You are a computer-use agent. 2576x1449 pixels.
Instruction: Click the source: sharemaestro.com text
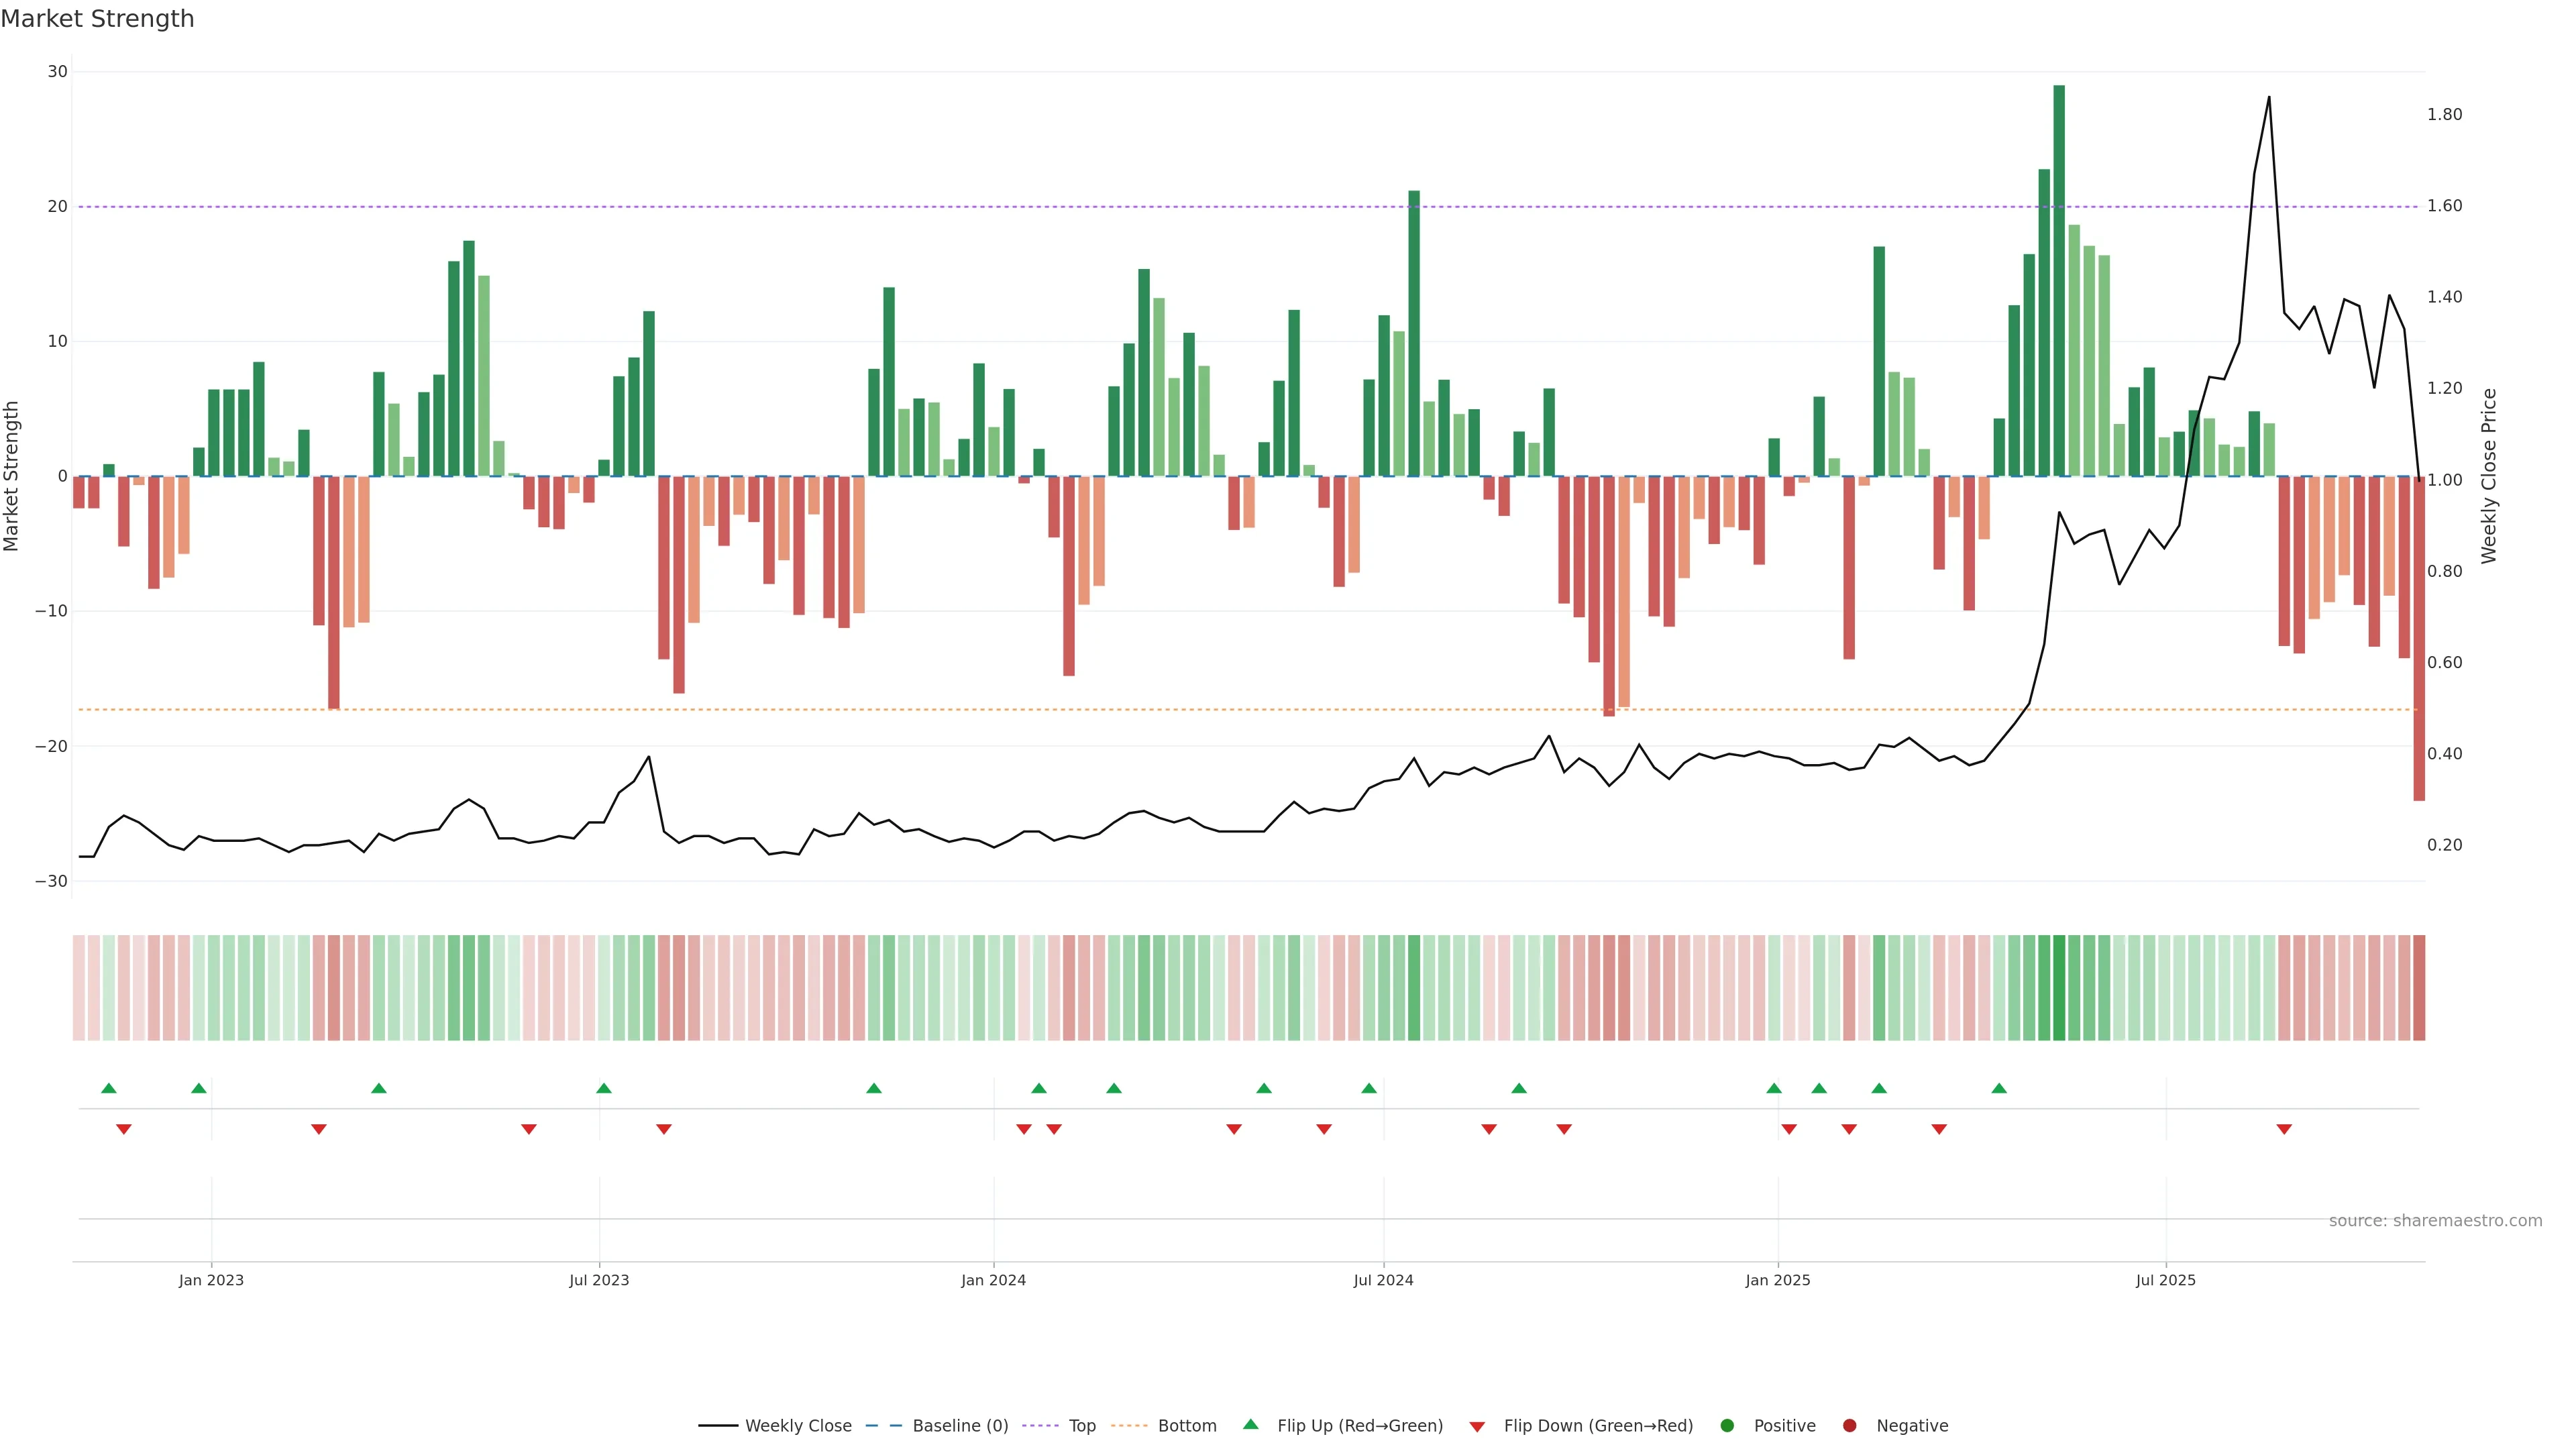(2435, 1220)
